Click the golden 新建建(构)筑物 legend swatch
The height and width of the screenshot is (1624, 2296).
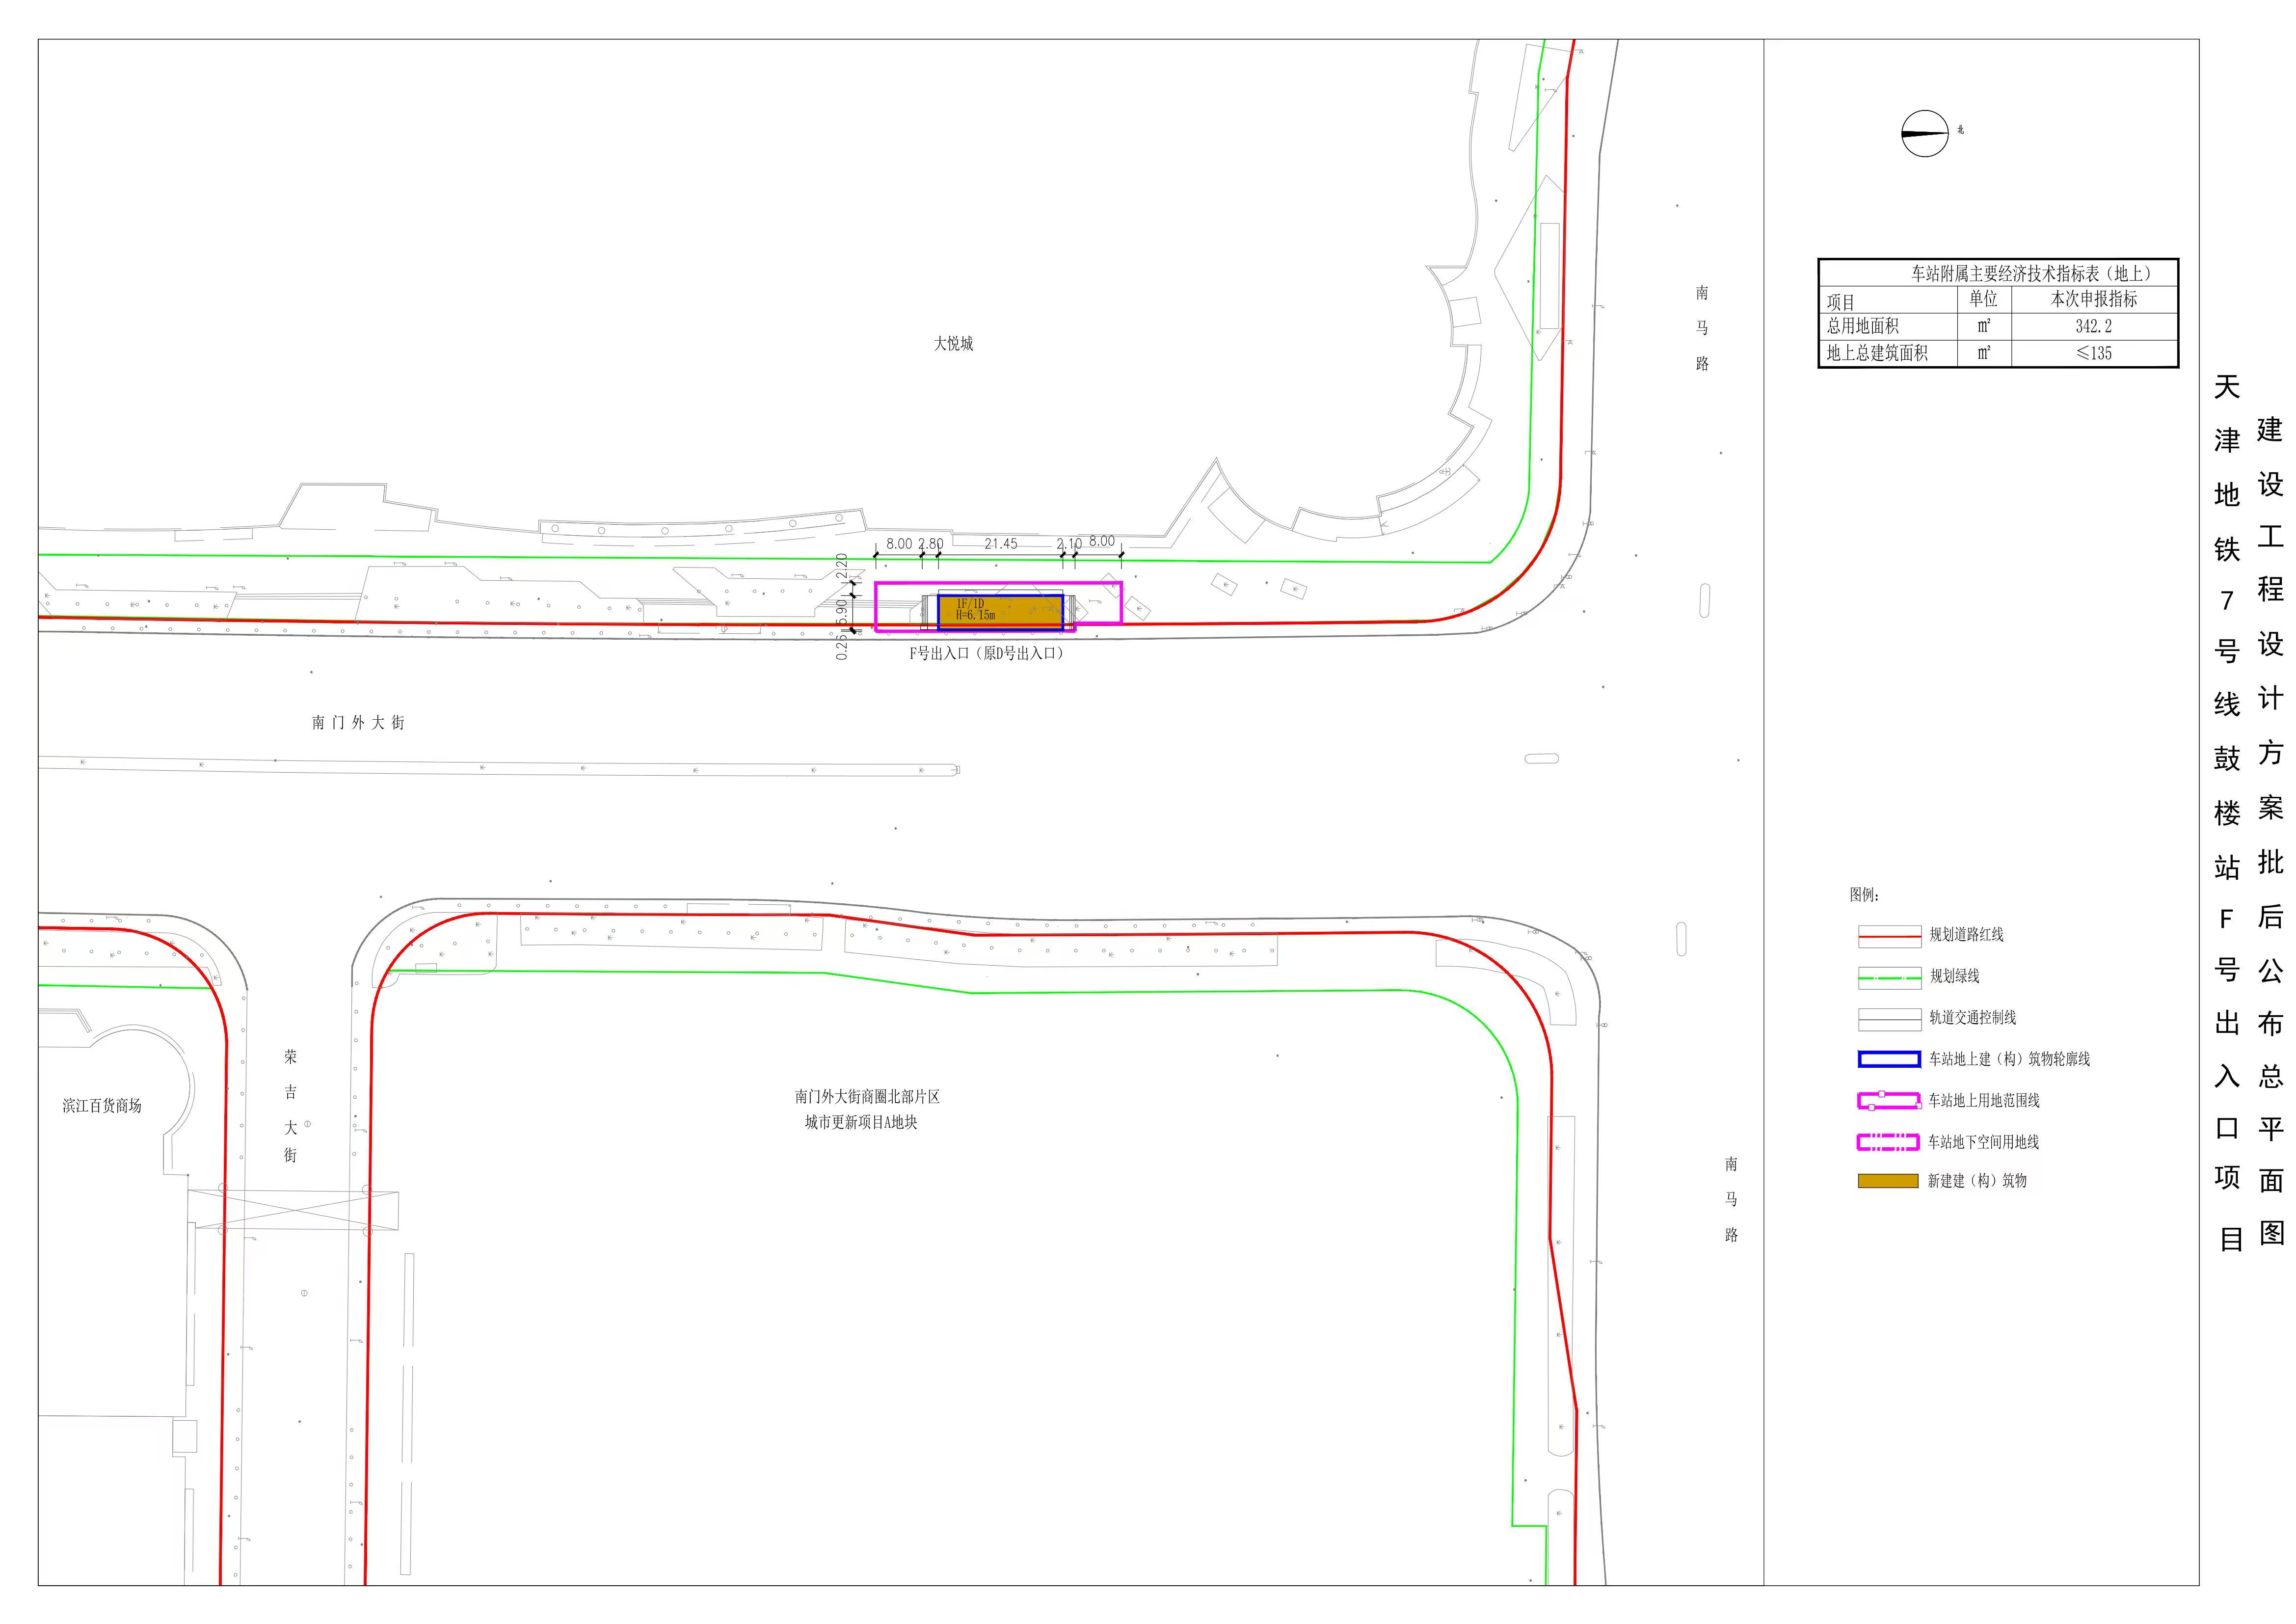click(1888, 1181)
